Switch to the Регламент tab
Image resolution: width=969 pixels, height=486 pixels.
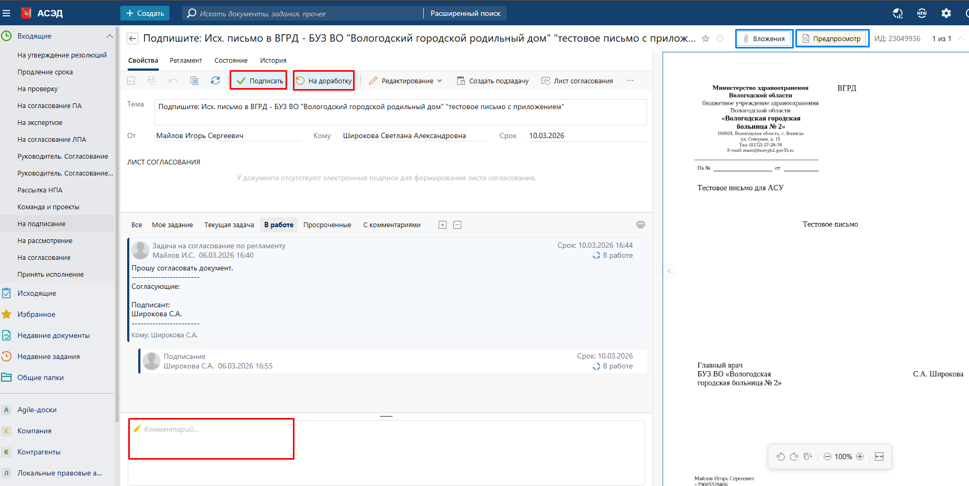click(186, 61)
